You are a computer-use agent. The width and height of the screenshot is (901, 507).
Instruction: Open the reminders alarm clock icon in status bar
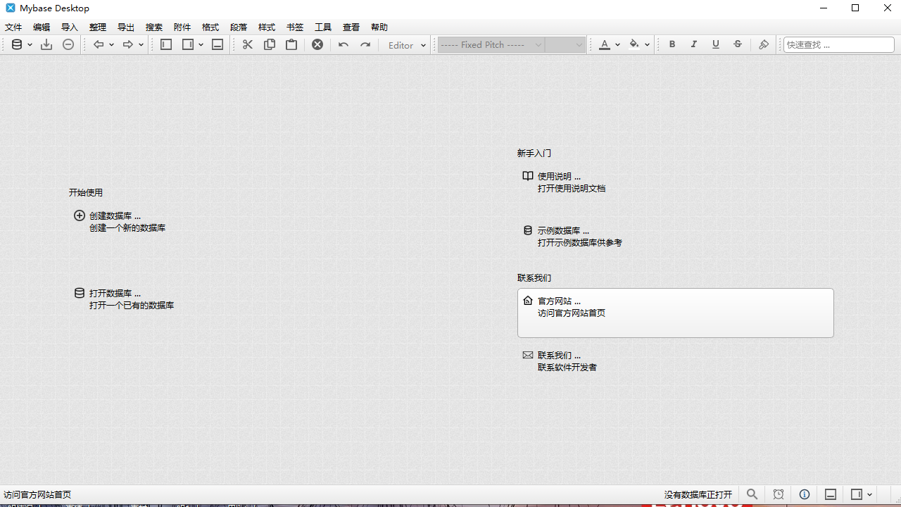tap(779, 494)
